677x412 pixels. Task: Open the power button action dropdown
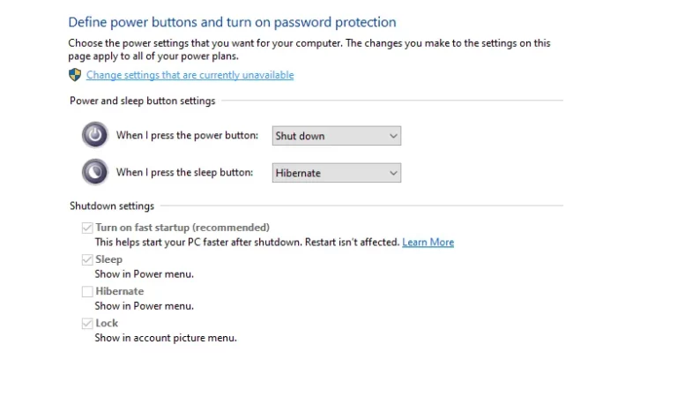tap(337, 136)
